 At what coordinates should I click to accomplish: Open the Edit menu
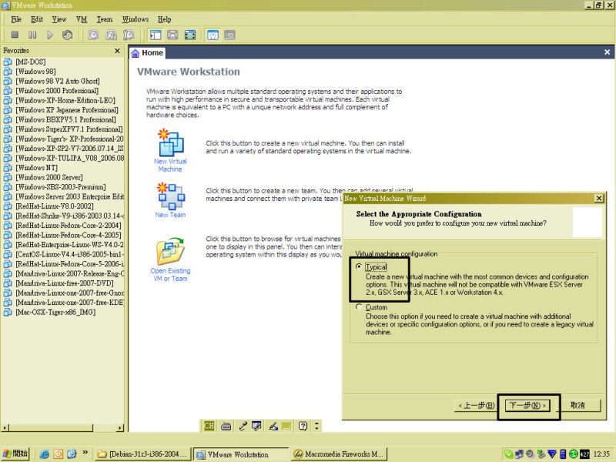pyautogui.click(x=37, y=19)
